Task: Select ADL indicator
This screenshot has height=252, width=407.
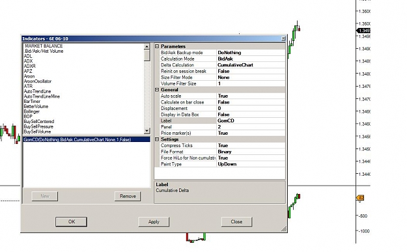Action: pyautogui.click(x=28, y=56)
